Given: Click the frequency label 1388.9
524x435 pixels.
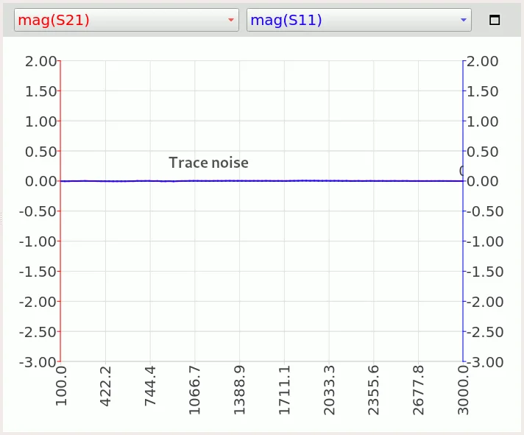Looking at the screenshot, I should (240, 390).
